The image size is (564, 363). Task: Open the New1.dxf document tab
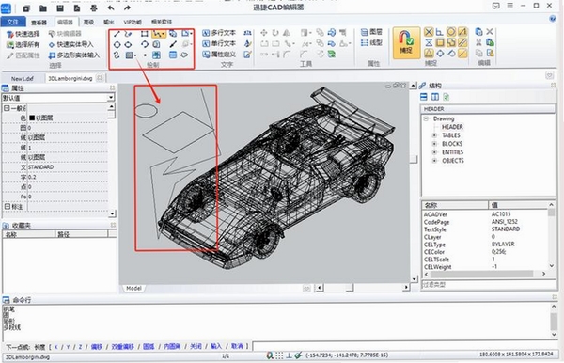click(23, 78)
